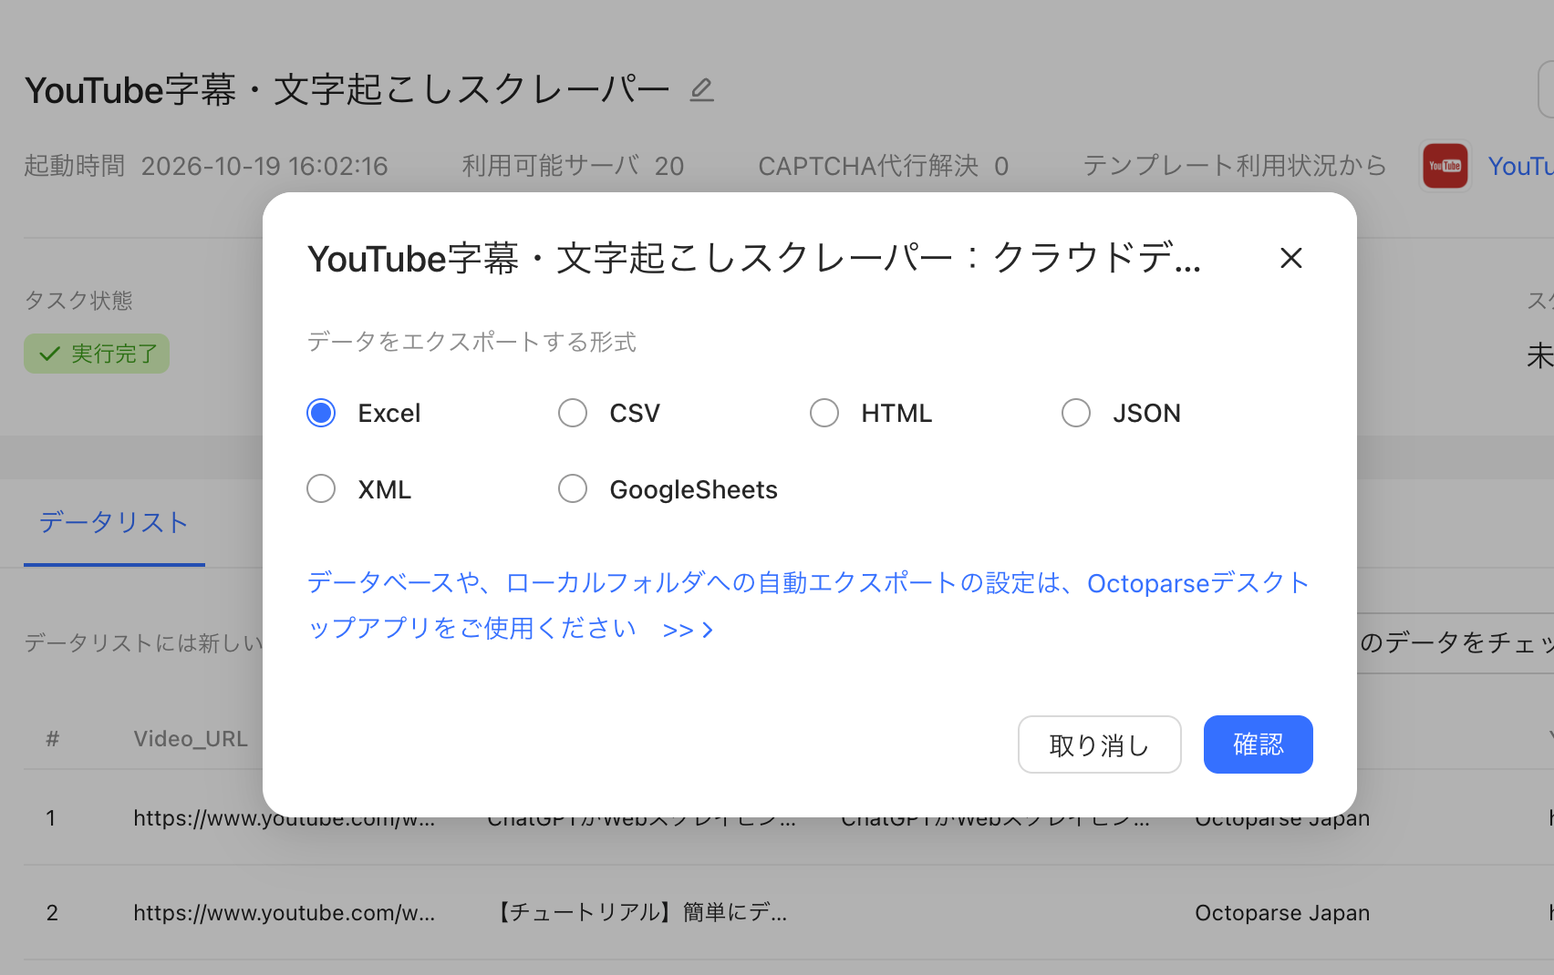
Task: Click the 起動時間 2026-10-19 16:02:16 text
Action: (206, 166)
